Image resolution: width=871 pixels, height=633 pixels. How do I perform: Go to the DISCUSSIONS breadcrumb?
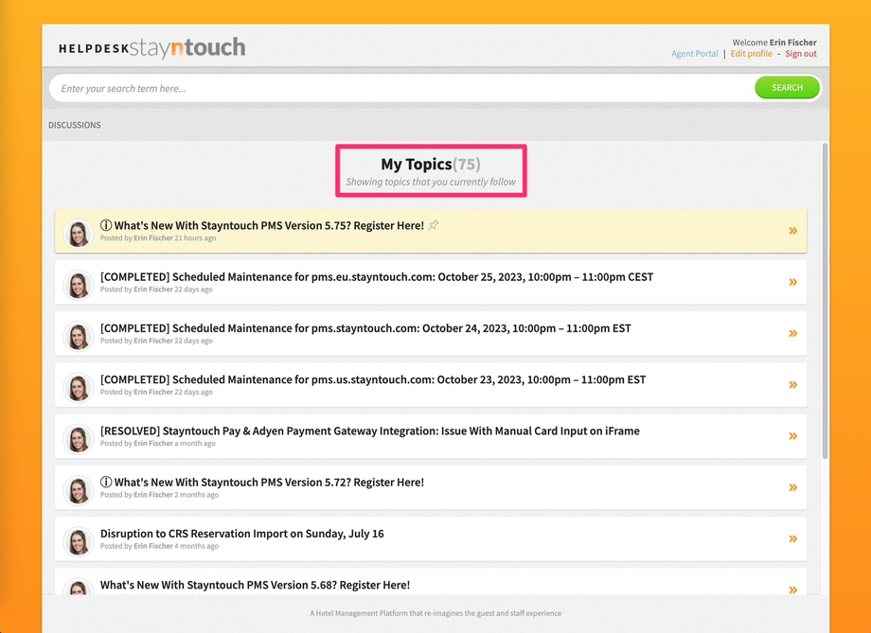click(x=75, y=125)
